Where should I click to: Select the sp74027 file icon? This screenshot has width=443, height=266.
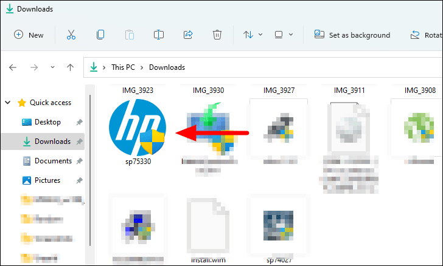pyautogui.click(x=279, y=226)
